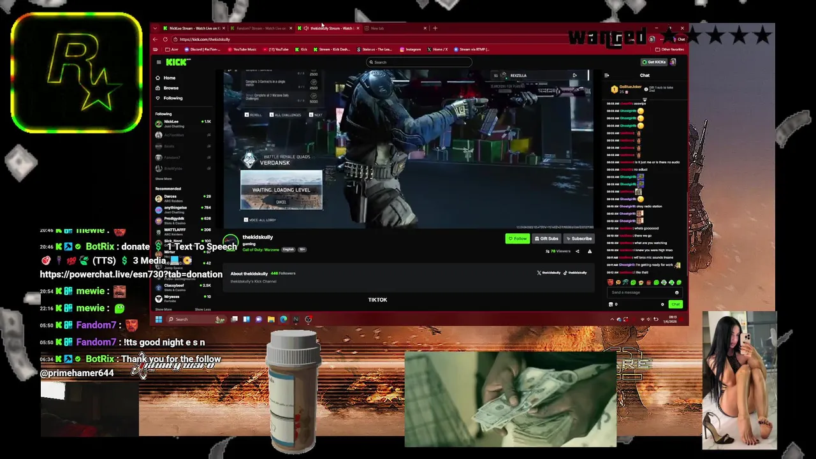Viewport: 816px width, 459px height.
Task: Subscribe to thekidskully
Action: (x=579, y=238)
